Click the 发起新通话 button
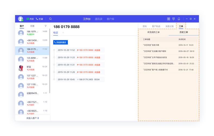The height and width of the screenshot is (136, 214). [x=60, y=42]
